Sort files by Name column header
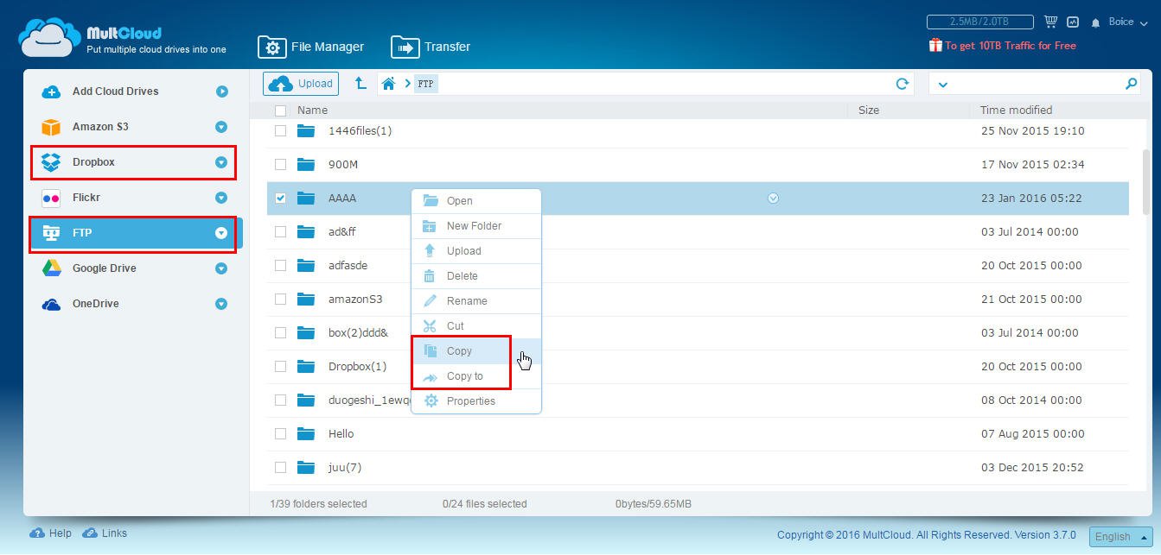This screenshot has width=1161, height=555. [312, 110]
